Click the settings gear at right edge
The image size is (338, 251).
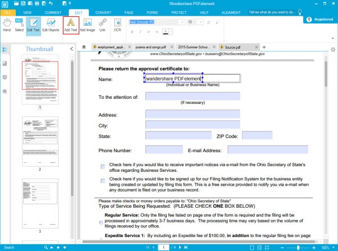(333, 49)
